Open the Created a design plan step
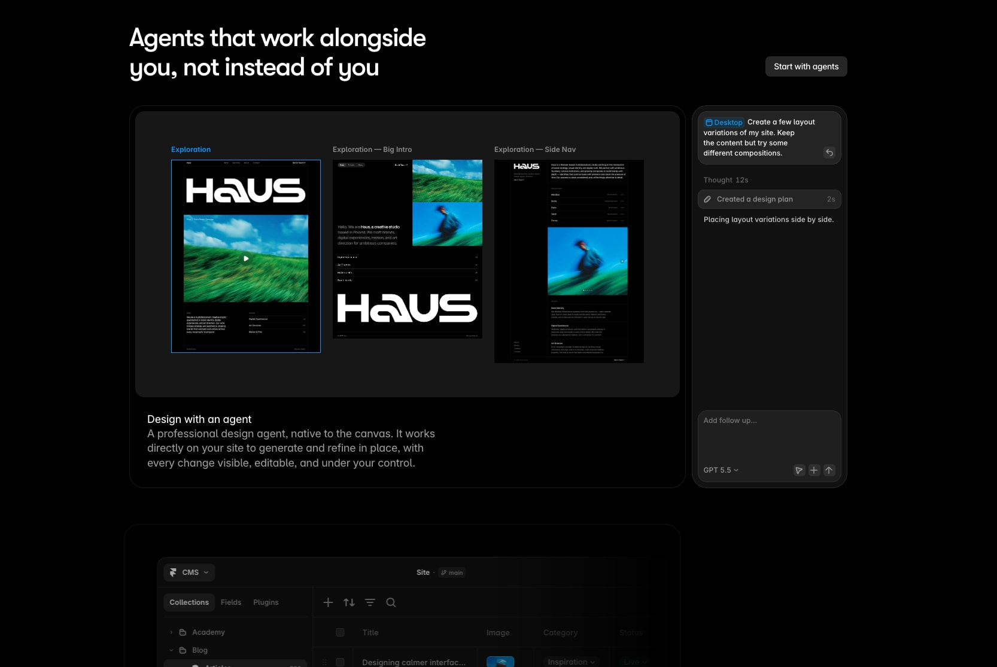 pos(769,199)
